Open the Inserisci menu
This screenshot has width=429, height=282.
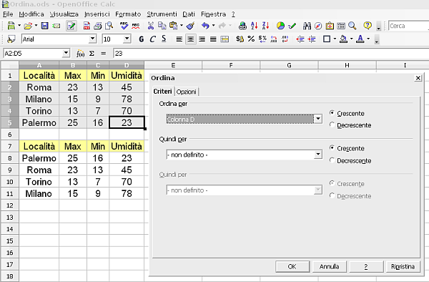97,14
